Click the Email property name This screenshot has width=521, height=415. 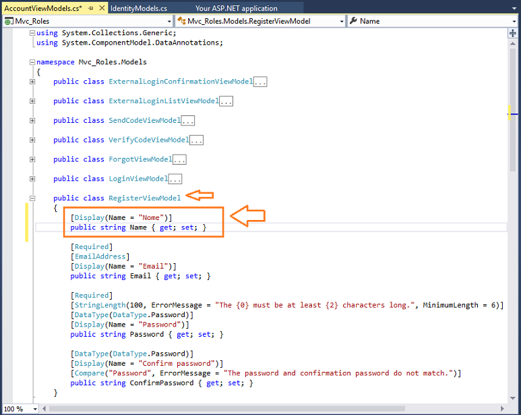[x=140, y=276]
